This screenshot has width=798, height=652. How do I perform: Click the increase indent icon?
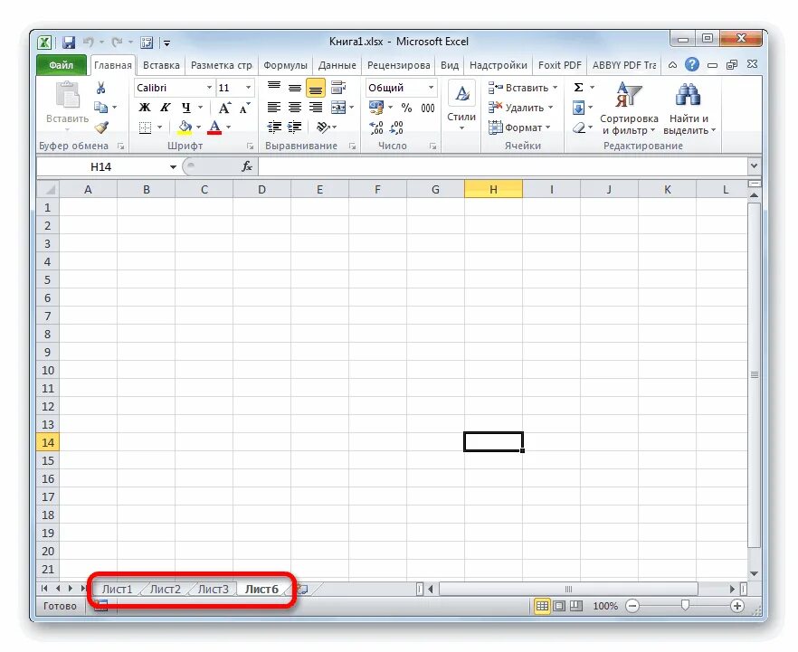(x=295, y=127)
